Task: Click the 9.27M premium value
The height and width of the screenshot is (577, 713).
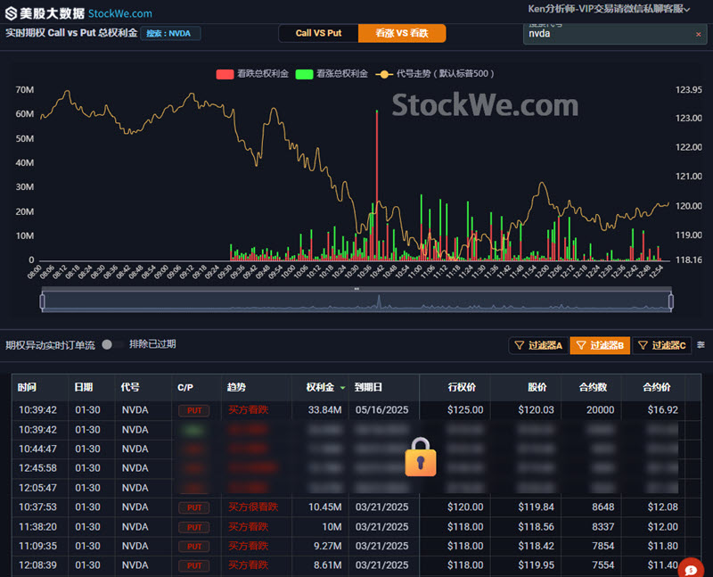Action: pos(327,546)
